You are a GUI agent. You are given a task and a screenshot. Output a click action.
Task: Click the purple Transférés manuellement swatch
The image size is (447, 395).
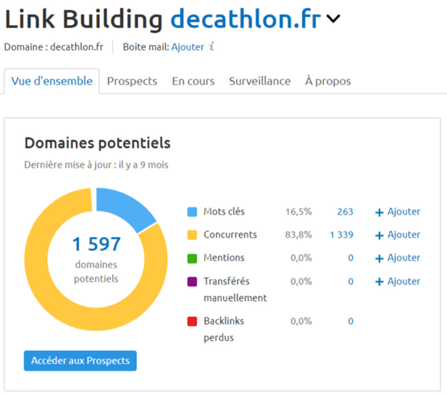192,282
